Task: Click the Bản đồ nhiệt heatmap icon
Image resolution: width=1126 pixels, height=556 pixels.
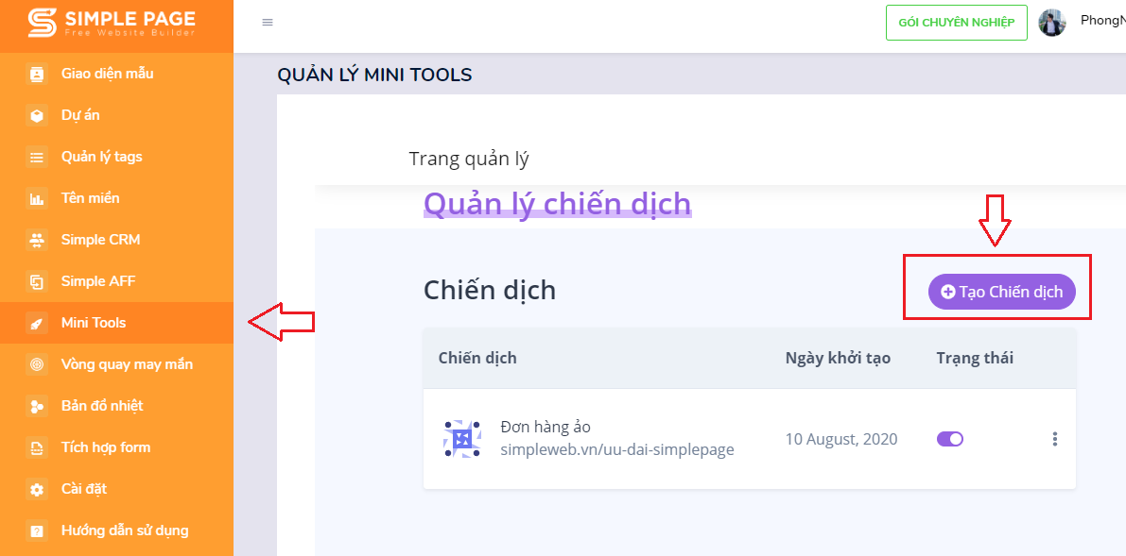Action: coord(37,407)
